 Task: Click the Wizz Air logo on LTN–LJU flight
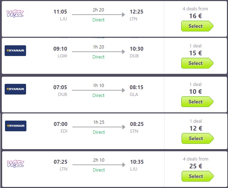point(15,164)
